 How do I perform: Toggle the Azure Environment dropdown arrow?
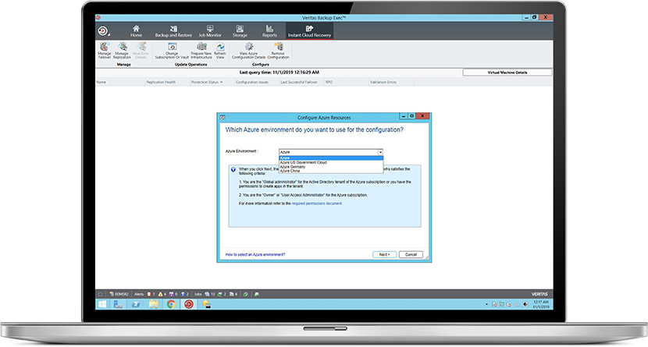pyautogui.click(x=380, y=152)
